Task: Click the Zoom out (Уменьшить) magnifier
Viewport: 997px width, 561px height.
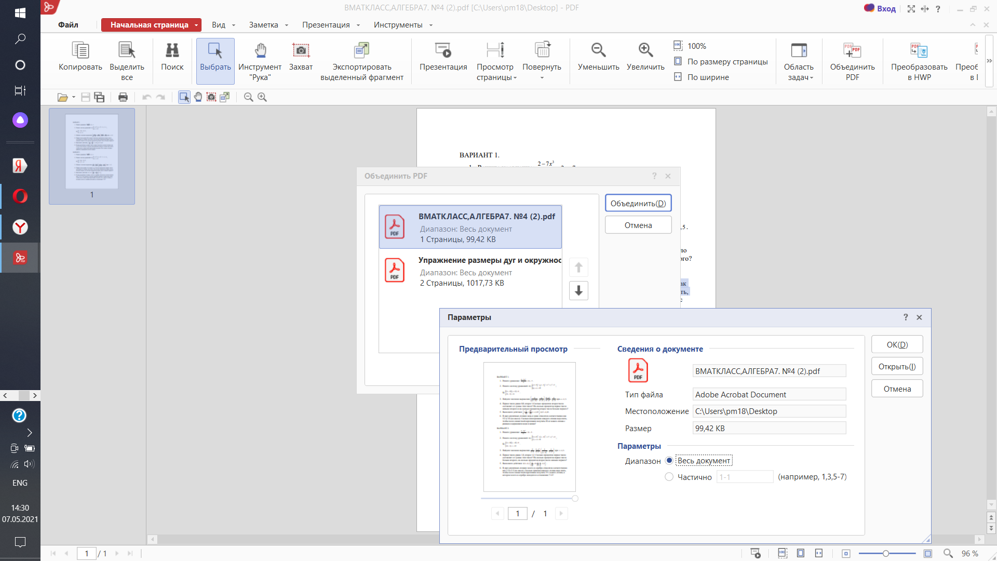Action: [598, 50]
